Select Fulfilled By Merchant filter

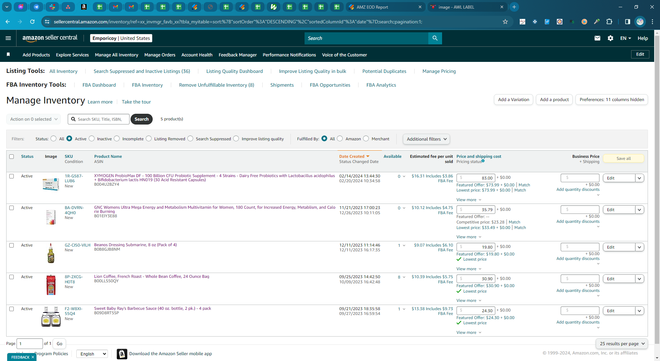pyautogui.click(x=366, y=139)
